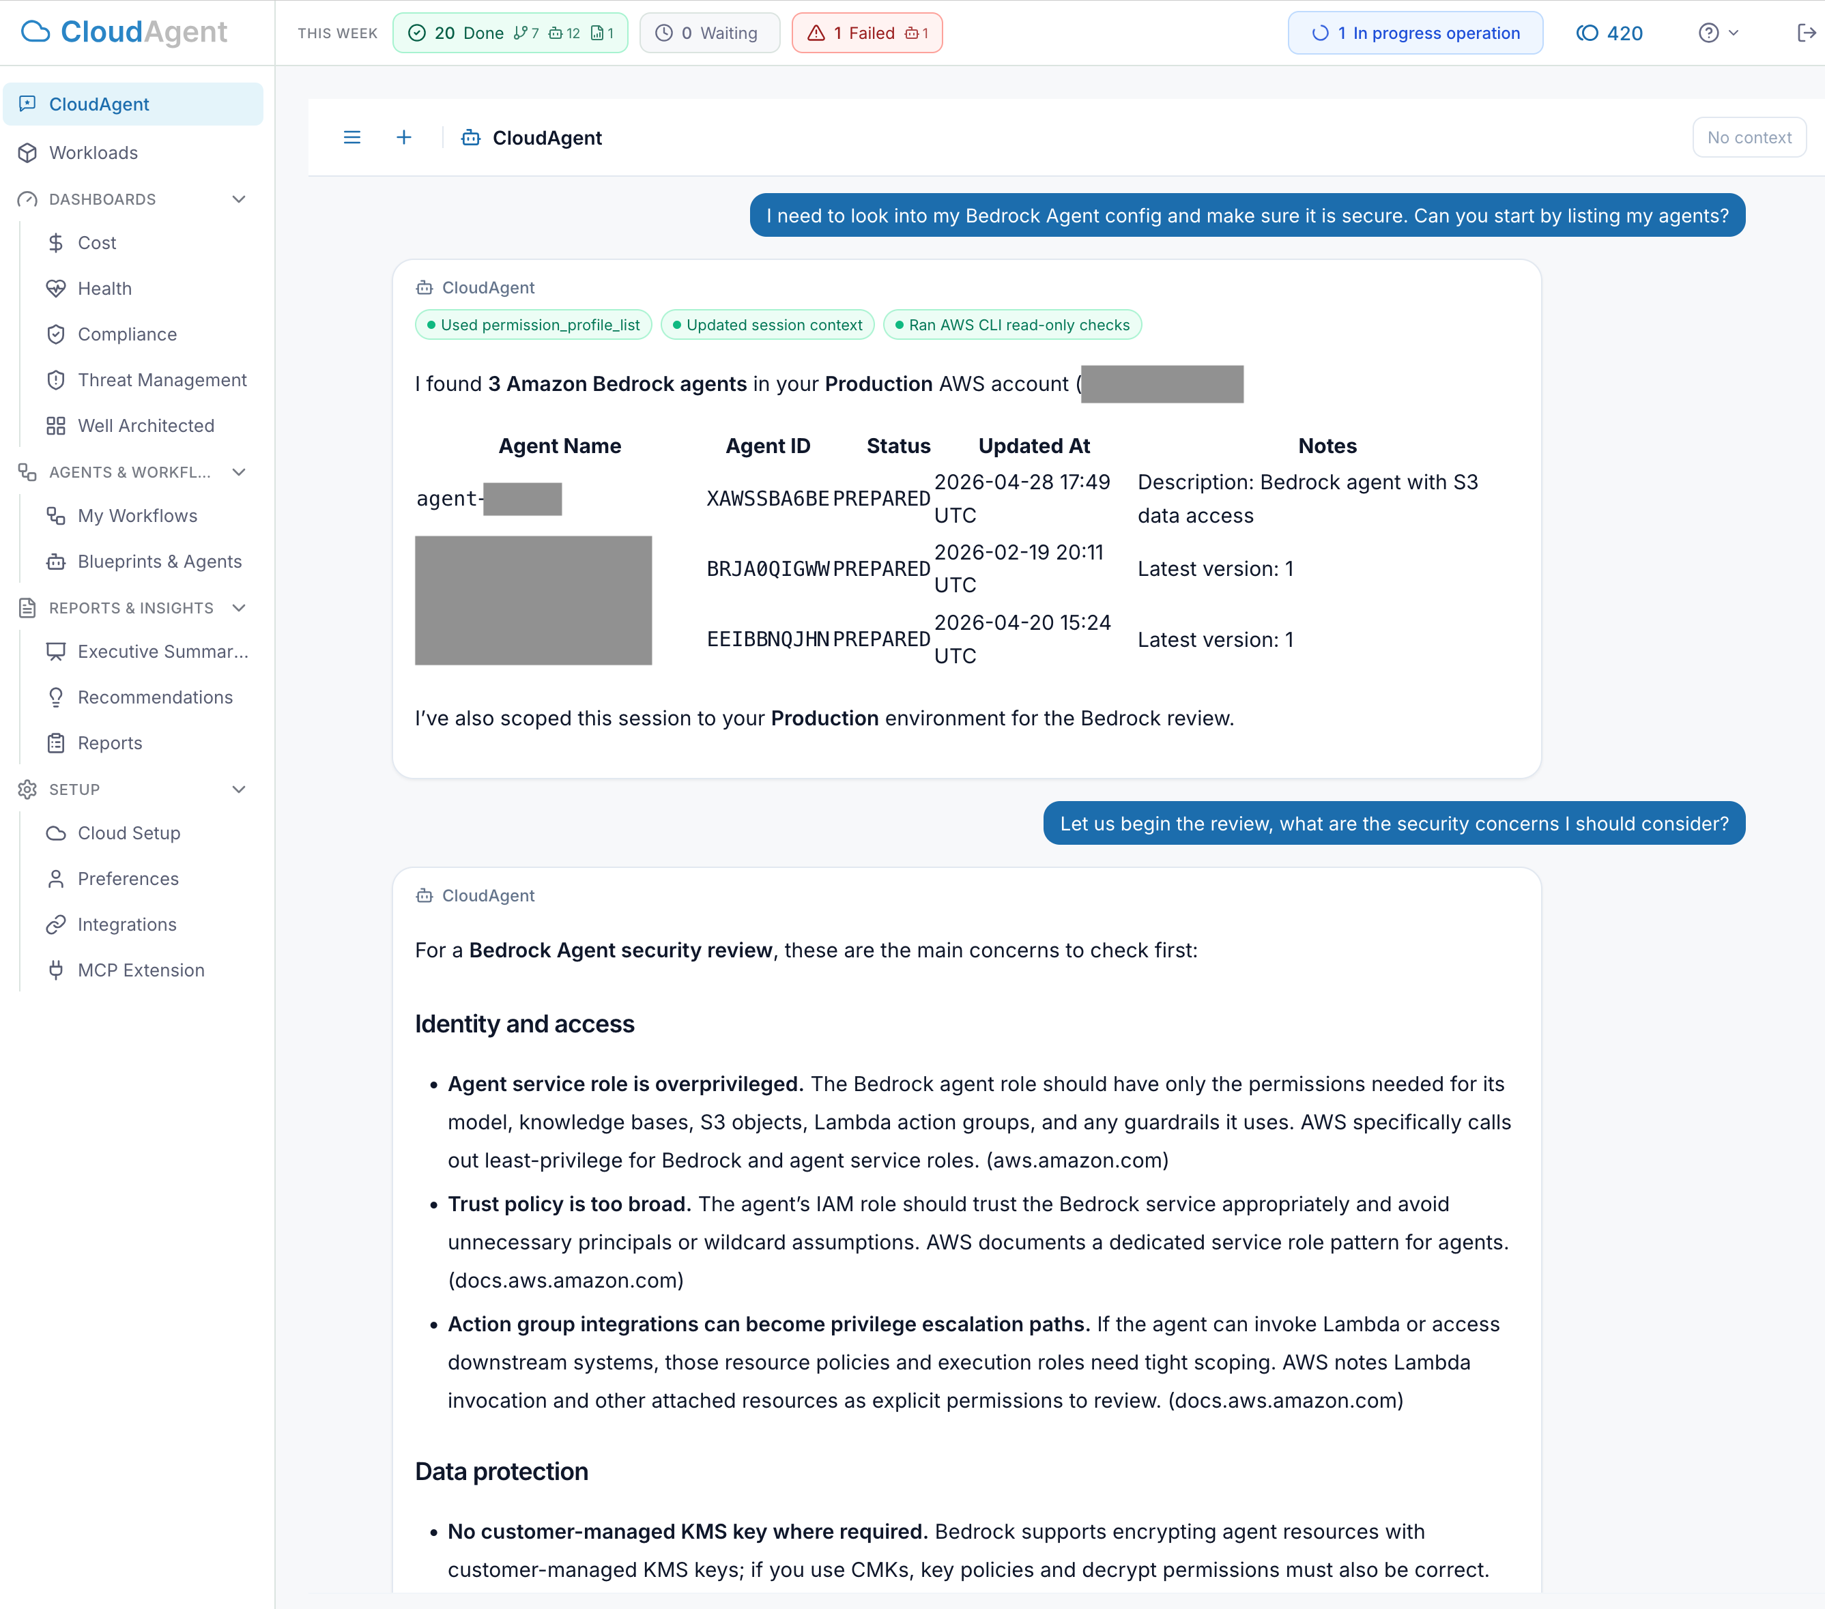Click the Updated At column header

point(1034,446)
